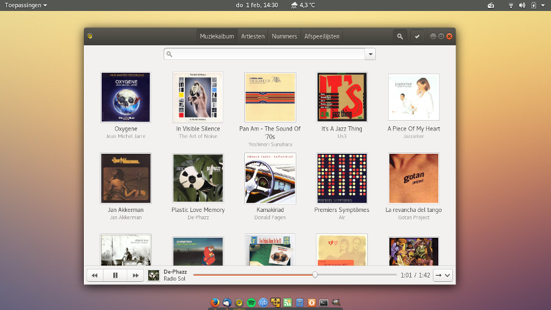Switch to the Muziekalbum tab
551x310 pixels.
click(217, 36)
